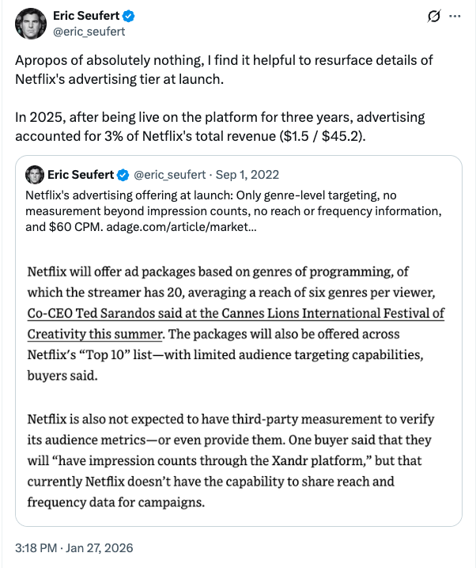
Task: Click the small avatar in the quoted tweet
Action: 34,174
